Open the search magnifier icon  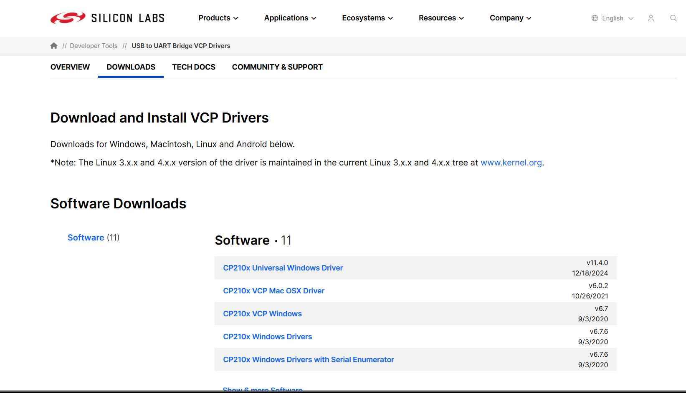point(673,18)
